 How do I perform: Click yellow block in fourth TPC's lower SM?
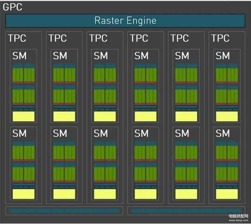[x=145, y=194]
